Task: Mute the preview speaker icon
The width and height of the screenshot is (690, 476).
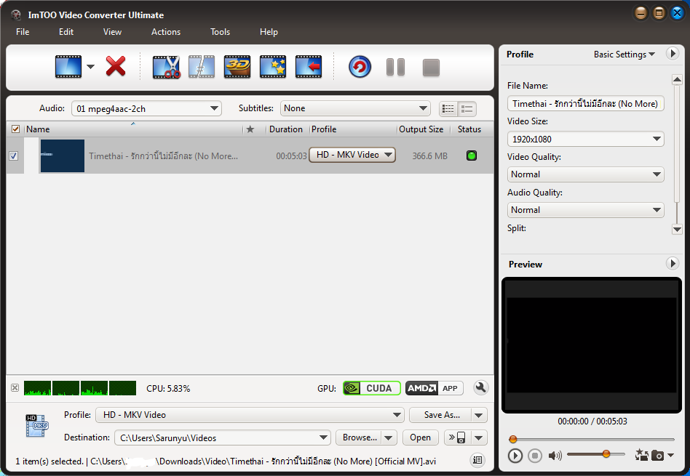Action: pyautogui.click(x=555, y=456)
